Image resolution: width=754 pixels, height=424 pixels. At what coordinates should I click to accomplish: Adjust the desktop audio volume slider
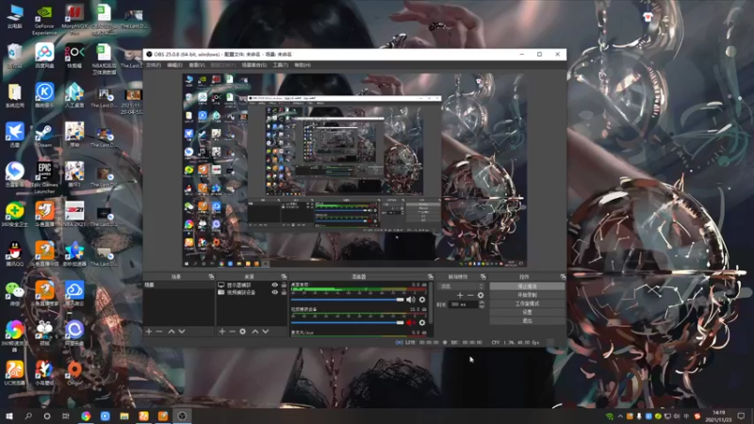[x=347, y=300]
